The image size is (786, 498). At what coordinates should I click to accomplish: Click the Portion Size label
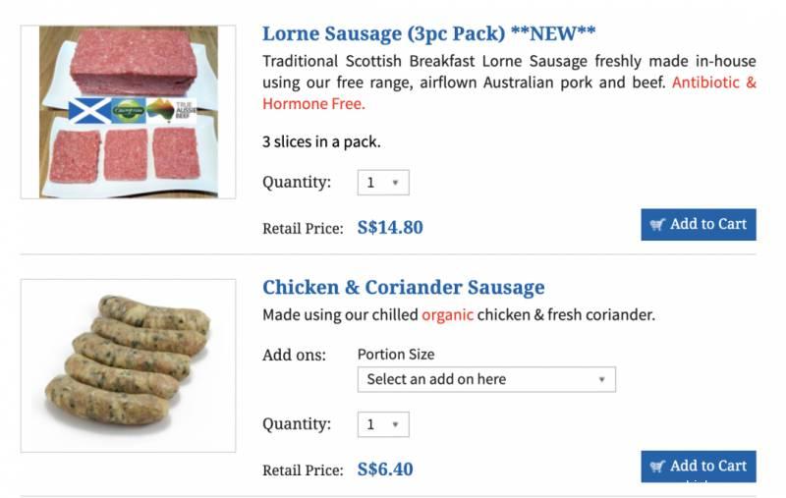click(x=395, y=355)
